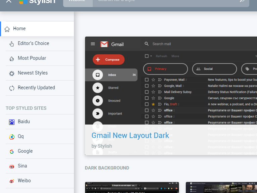Unstar the Fio, Draft message
257x193 pixels.
[x=153, y=104]
